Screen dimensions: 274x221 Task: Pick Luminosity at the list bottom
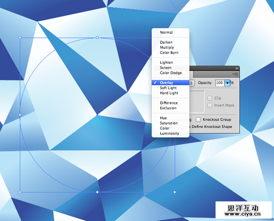[x=169, y=134]
